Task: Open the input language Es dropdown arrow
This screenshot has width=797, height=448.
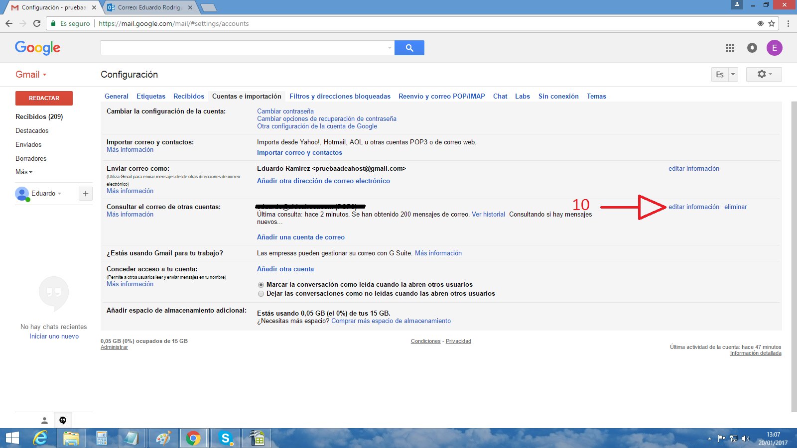Action: [733, 74]
